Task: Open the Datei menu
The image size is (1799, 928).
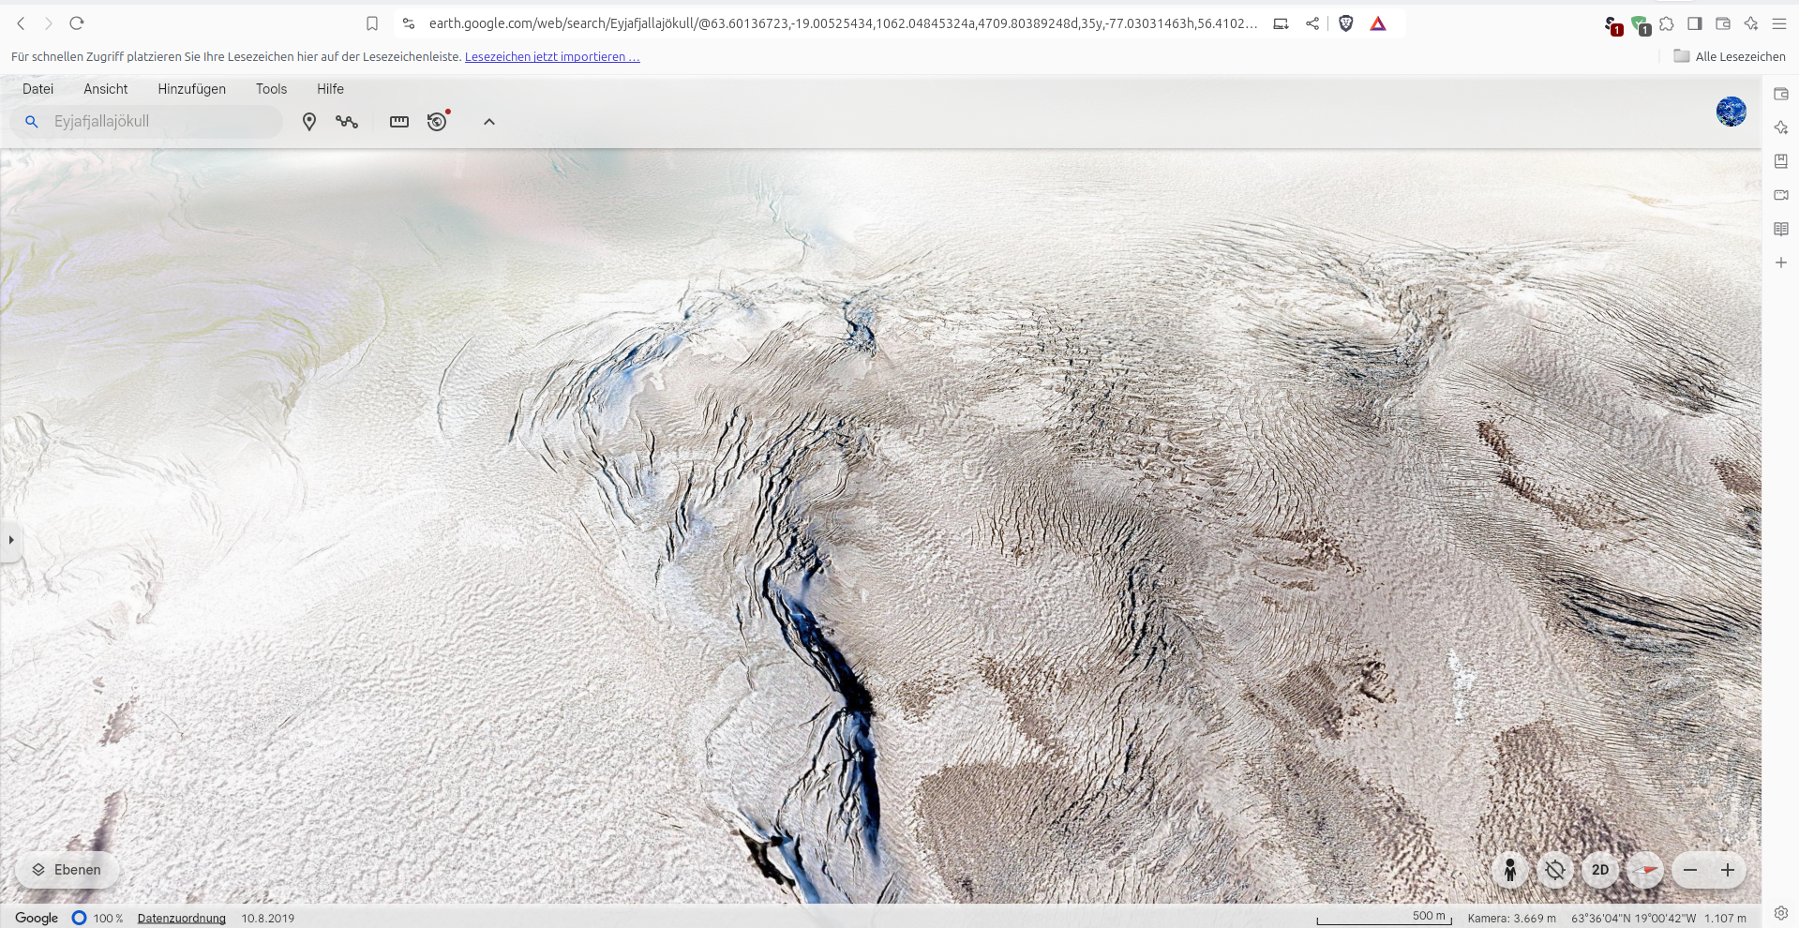Action: click(x=37, y=89)
